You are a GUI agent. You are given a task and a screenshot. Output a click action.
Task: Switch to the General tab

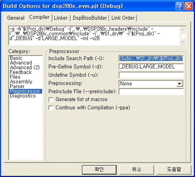[x=16, y=18]
